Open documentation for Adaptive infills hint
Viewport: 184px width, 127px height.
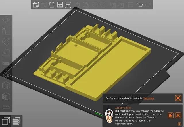click(171, 116)
